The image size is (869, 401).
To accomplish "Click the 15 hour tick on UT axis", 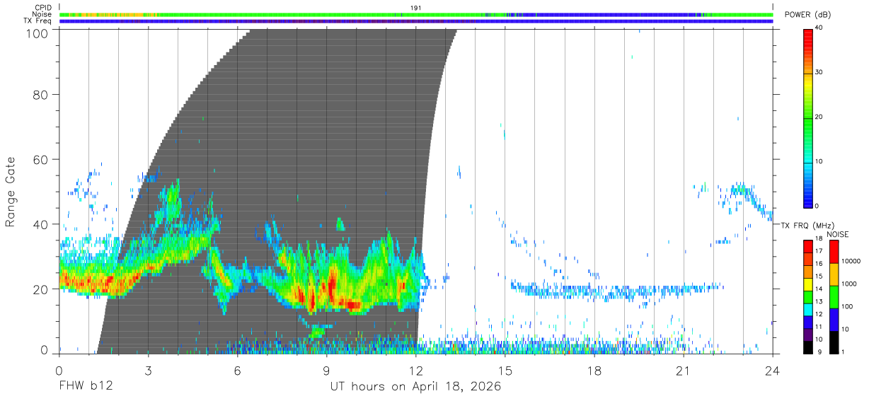I will coord(505,371).
